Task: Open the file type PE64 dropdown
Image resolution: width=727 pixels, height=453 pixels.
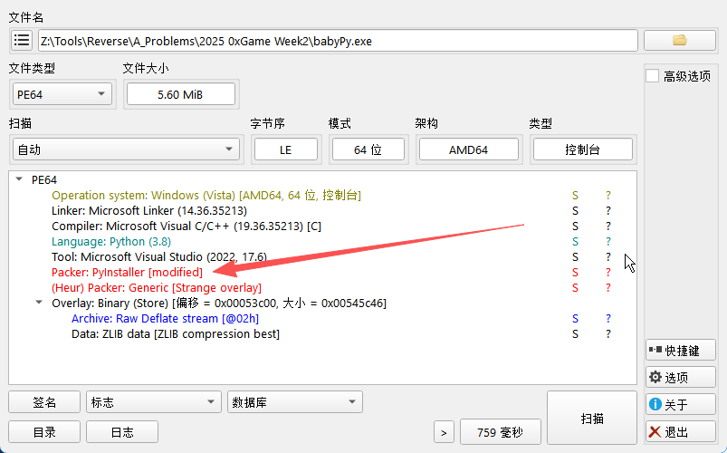Action: 62,94
